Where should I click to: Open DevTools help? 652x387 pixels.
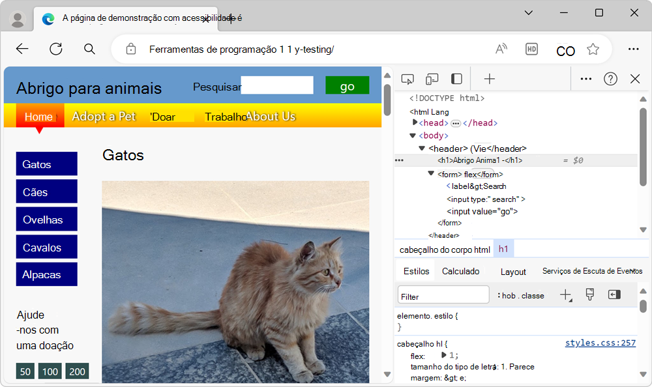[610, 78]
